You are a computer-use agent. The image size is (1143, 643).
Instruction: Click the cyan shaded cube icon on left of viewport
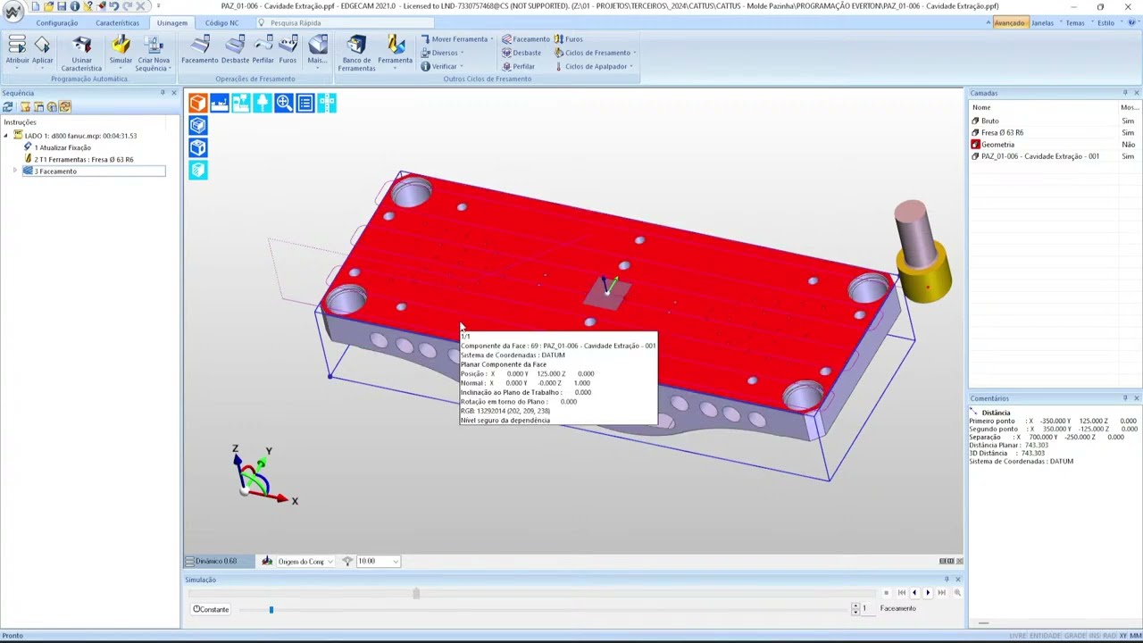coord(198,170)
